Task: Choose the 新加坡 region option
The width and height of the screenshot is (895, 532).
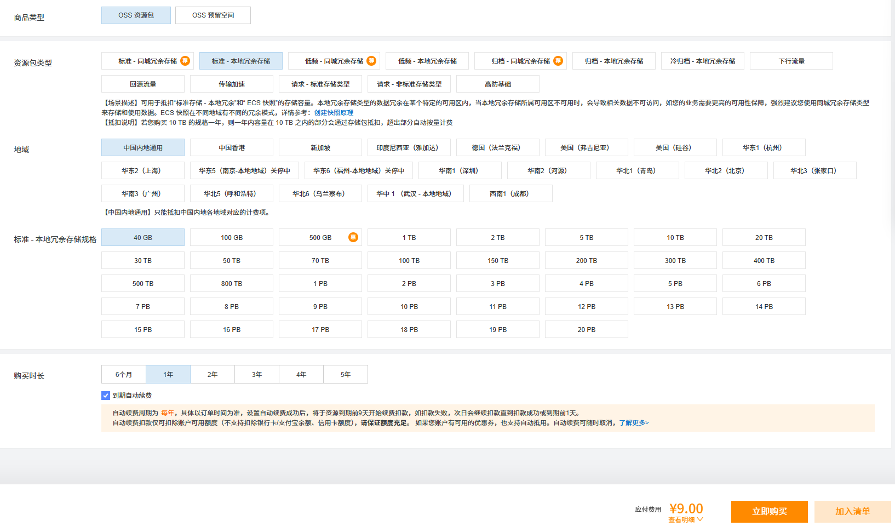Action: pyautogui.click(x=320, y=148)
